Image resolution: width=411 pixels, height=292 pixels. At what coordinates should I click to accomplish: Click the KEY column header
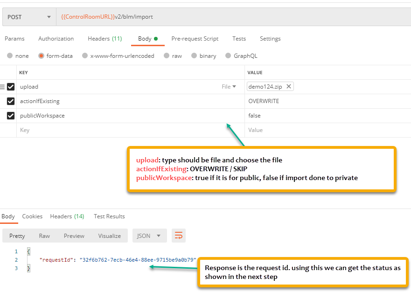23,73
